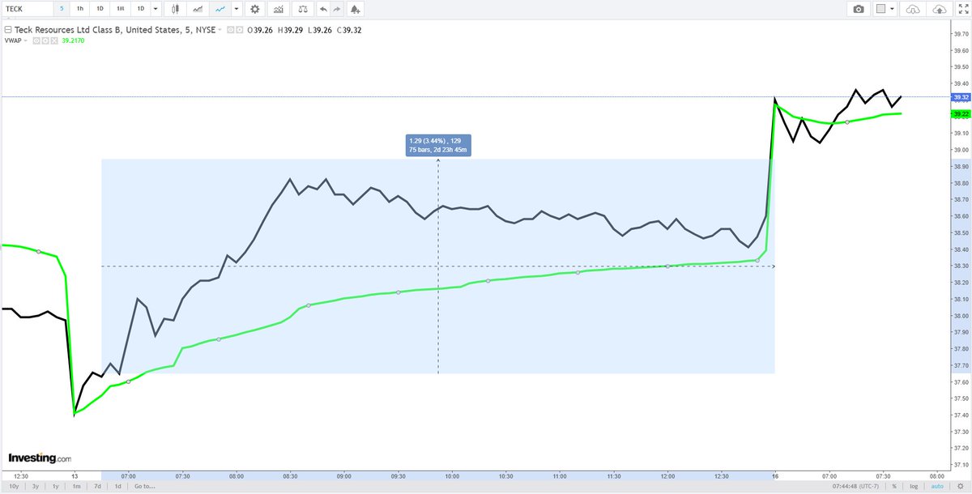Open the chart settings gear
Viewport: 972px width, 494px height.
click(x=254, y=10)
